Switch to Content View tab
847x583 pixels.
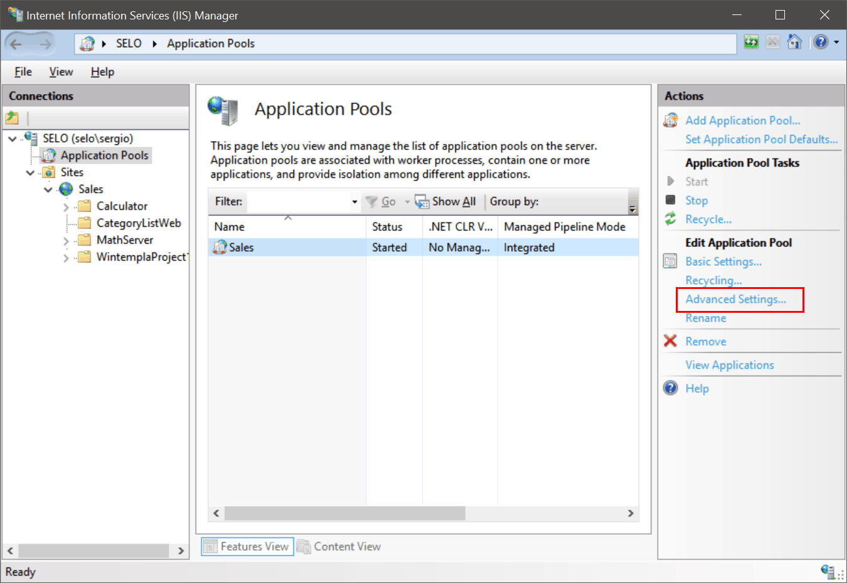click(339, 547)
